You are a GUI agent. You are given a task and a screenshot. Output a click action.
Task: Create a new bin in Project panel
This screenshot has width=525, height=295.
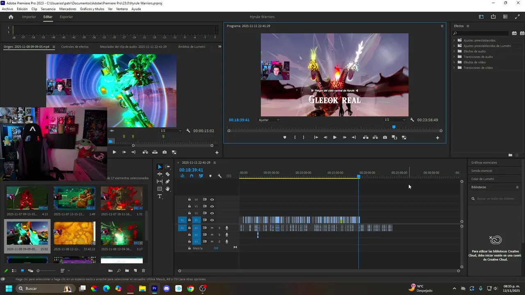point(127,271)
